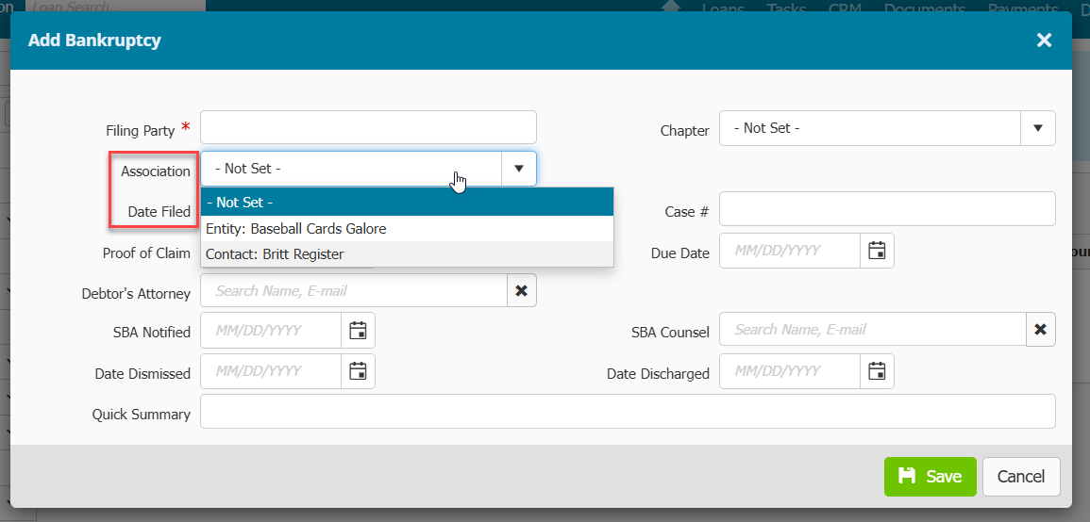Save the bankruptcy record
1090x522 pixels.
[930, 477]
